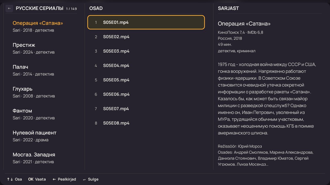Click the up-down arrows Osa hint

point(14,179)
